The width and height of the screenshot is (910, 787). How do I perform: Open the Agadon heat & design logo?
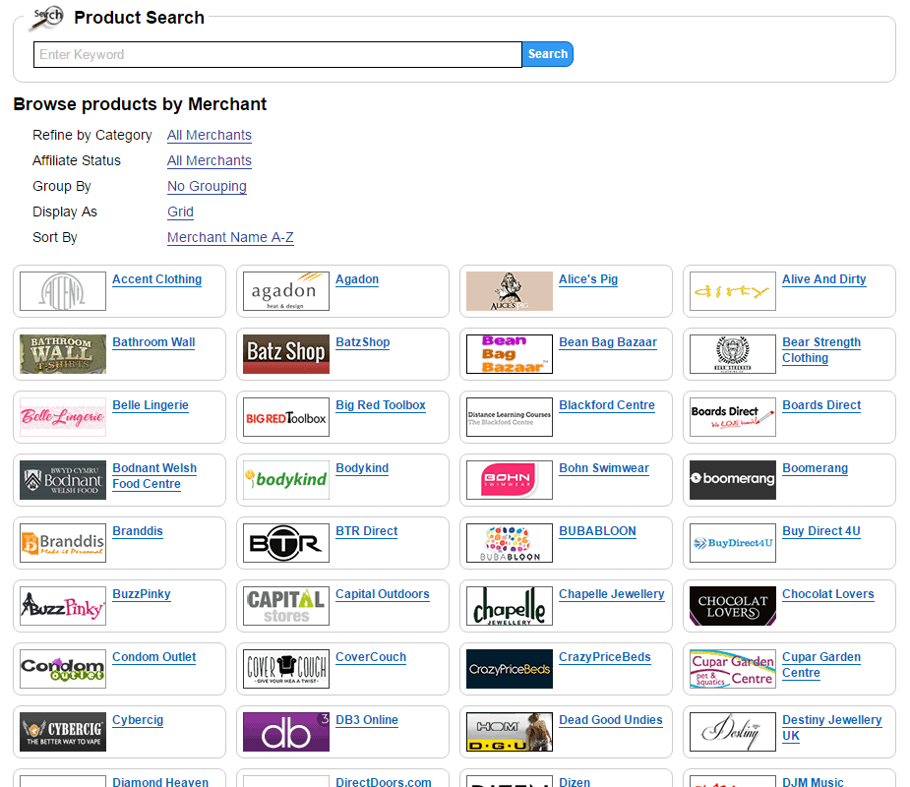point(286,291)
